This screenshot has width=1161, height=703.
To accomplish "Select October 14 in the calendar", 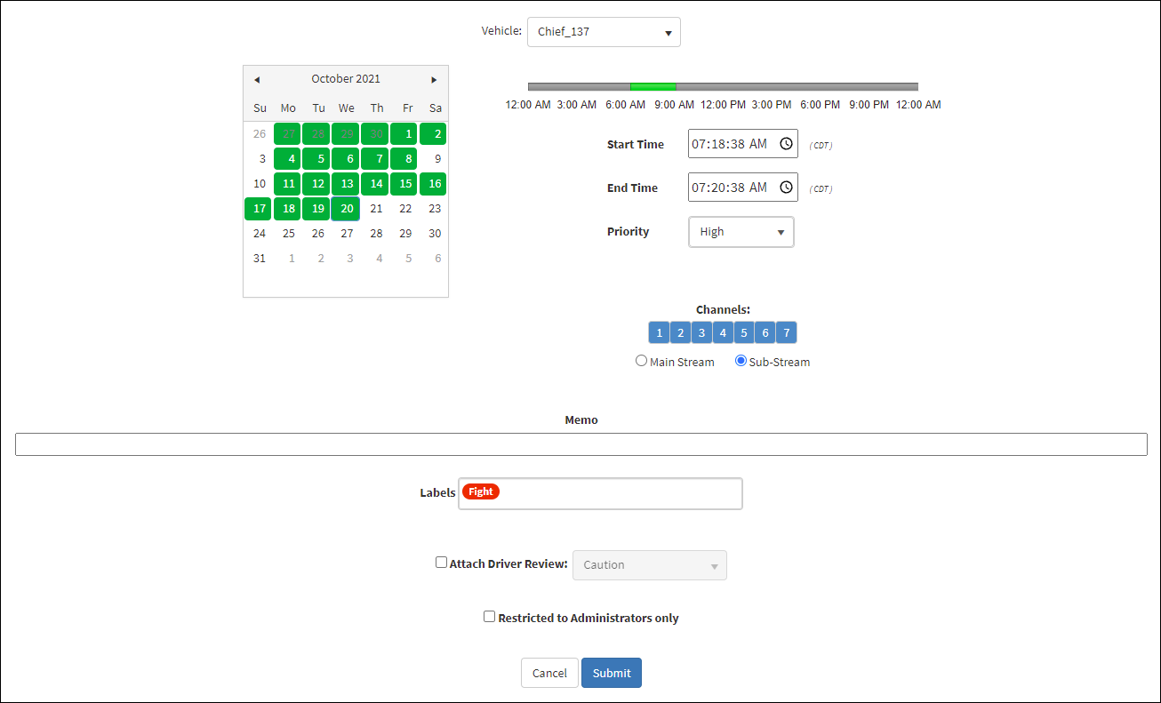I will click(x=375, y=184).
